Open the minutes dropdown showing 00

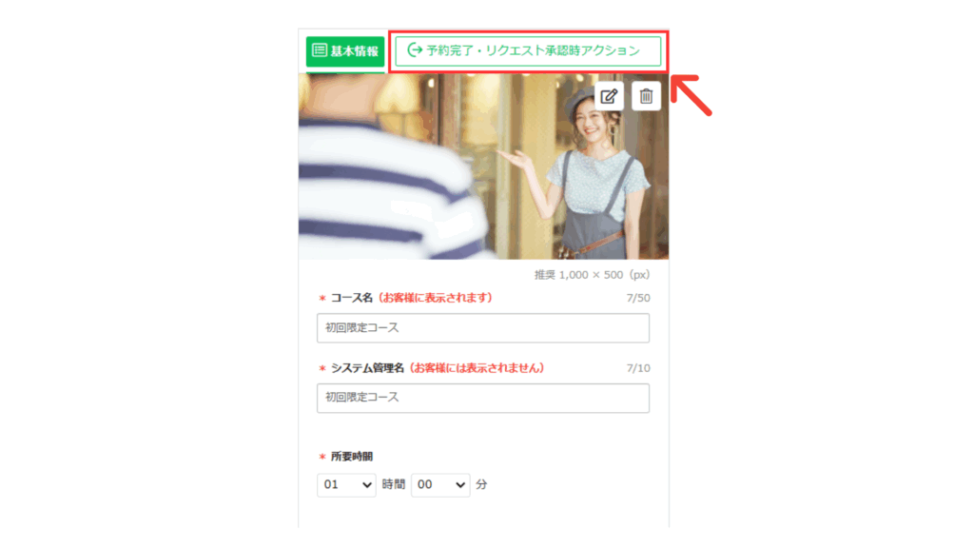pyautogui.click(x=440, y=484)
